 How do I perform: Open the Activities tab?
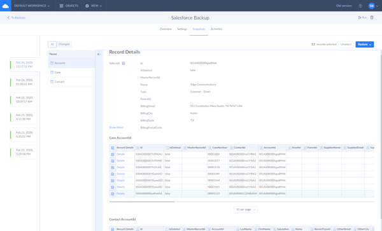[x=216, y=29]
